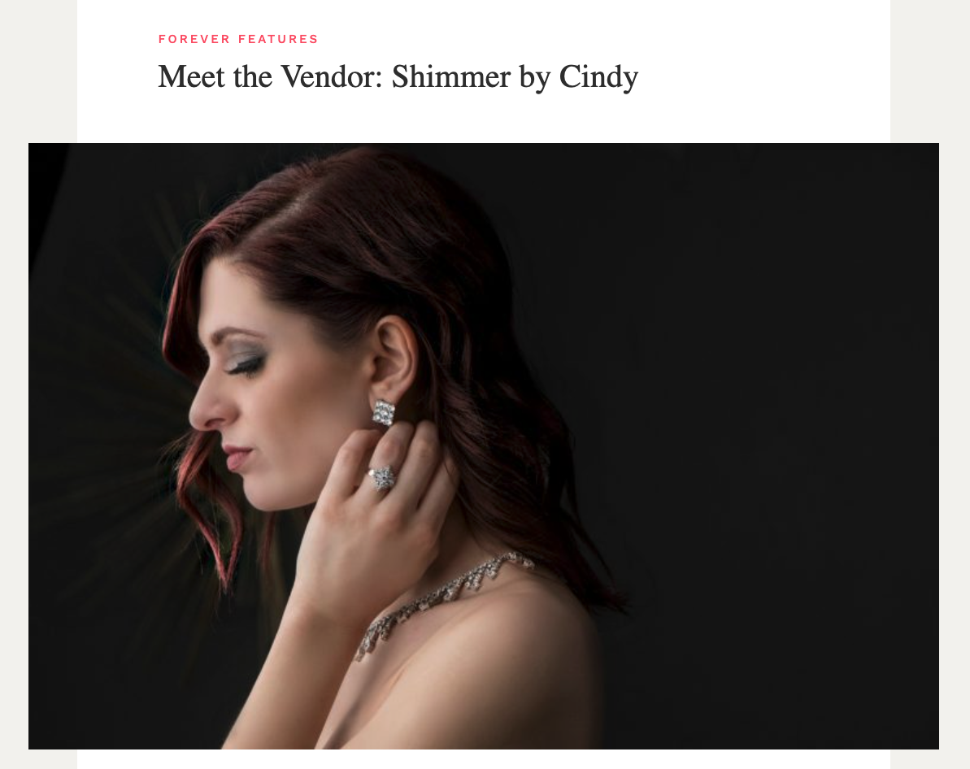The width and height of the screenshot is (970, 769).
Task: Click the woman's closed eye with eyeshadow
Action: coord(245,365)
